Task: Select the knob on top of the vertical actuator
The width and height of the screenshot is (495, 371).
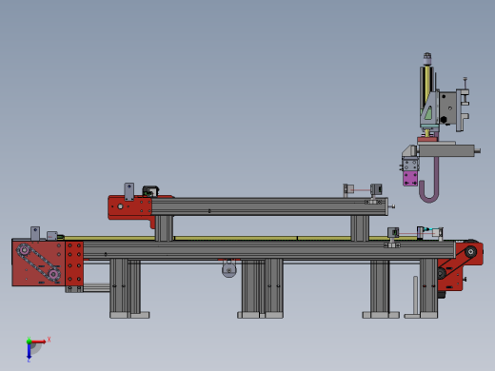Action: tap(427, 59)
